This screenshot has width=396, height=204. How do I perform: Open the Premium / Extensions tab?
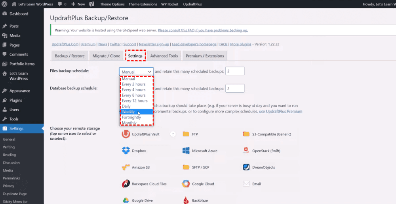coord(205,56)
